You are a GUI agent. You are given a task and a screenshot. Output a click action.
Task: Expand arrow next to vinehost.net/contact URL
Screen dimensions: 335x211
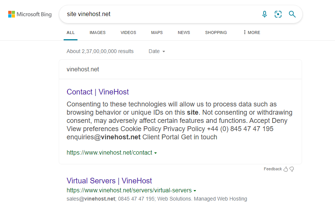[155, 153]
